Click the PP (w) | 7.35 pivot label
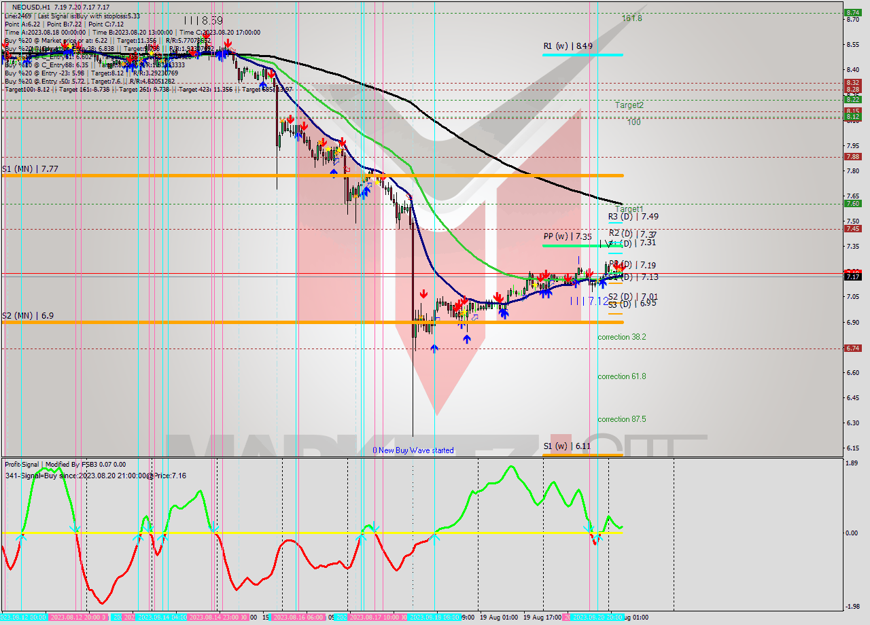The height and width of the screenshot is (625, 870). tap(567, 236)
